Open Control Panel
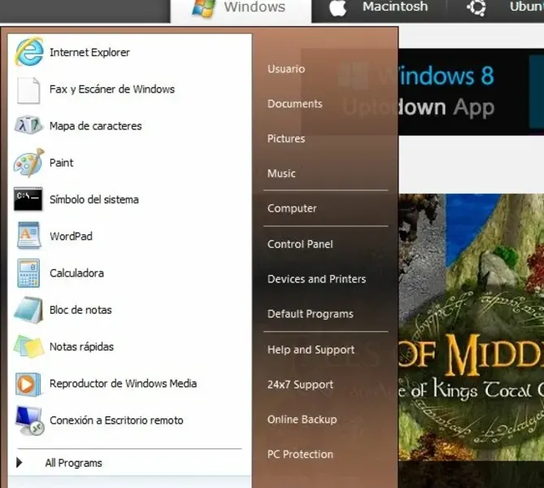Viewport: 544px width, 488px height. tap(300, 244)
